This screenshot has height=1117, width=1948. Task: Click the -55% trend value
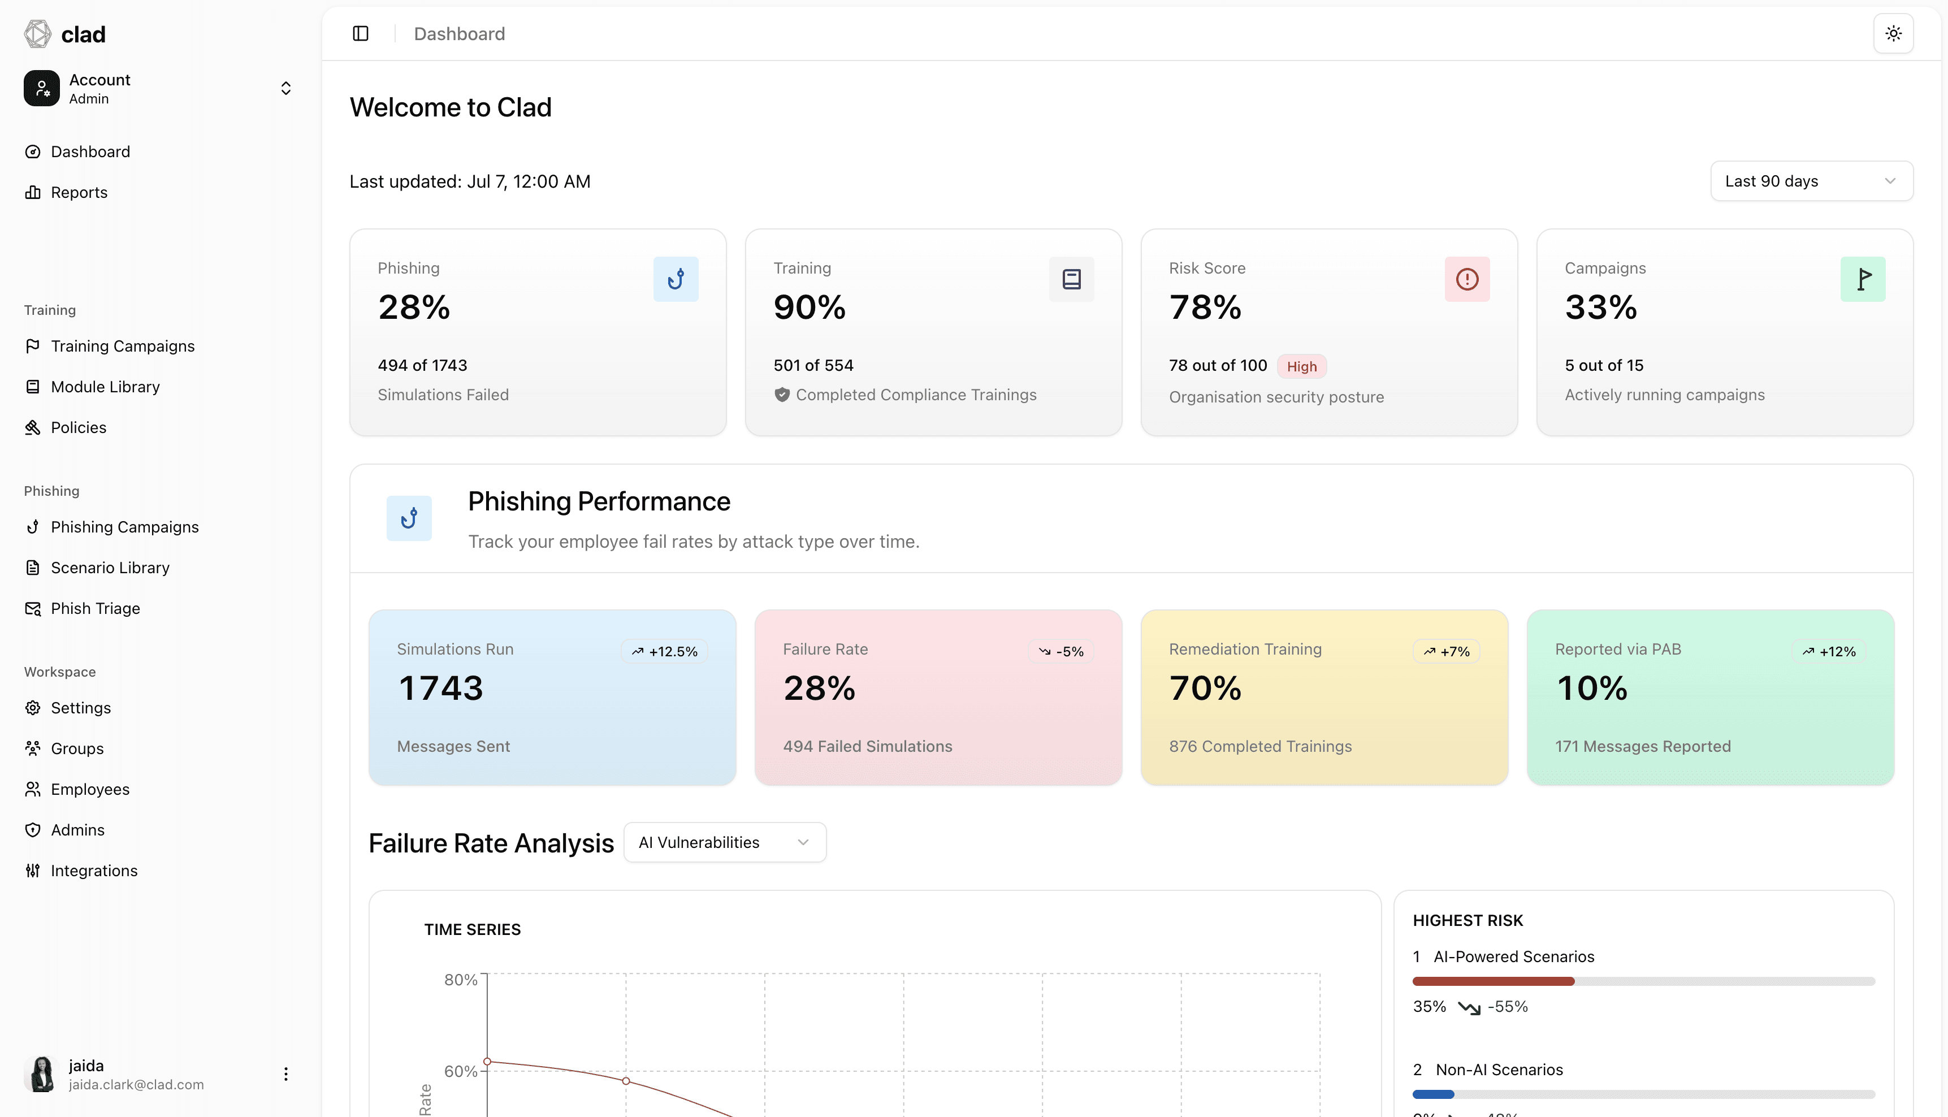pos(1508,1007)
